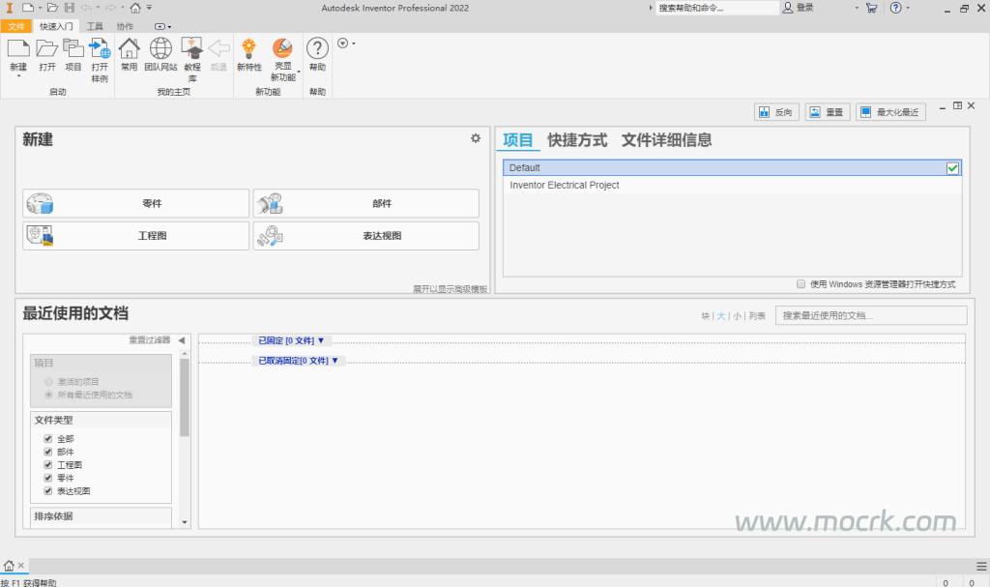
Task: Click the 搜索最近使用的文档 search field
Action: pyautogui.click(x=870, y=315)
